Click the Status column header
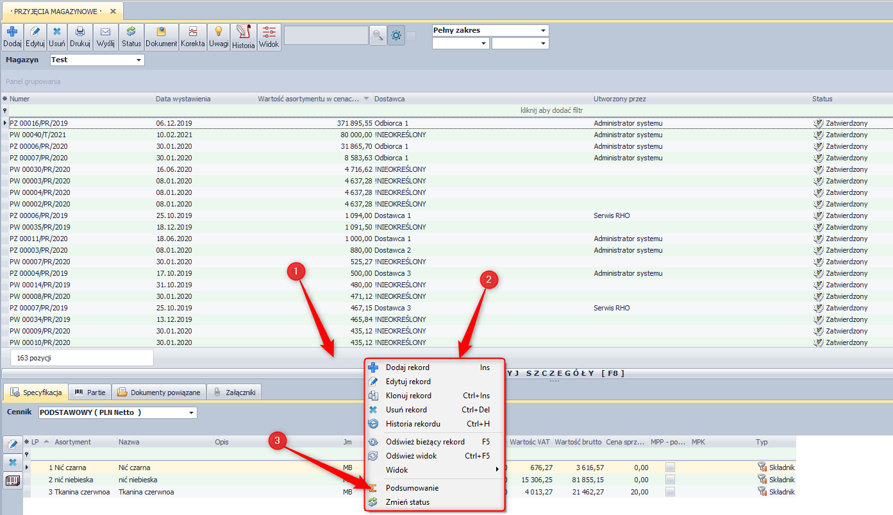The height and width of the screenshot is (515, 893). tap(822, 99)
